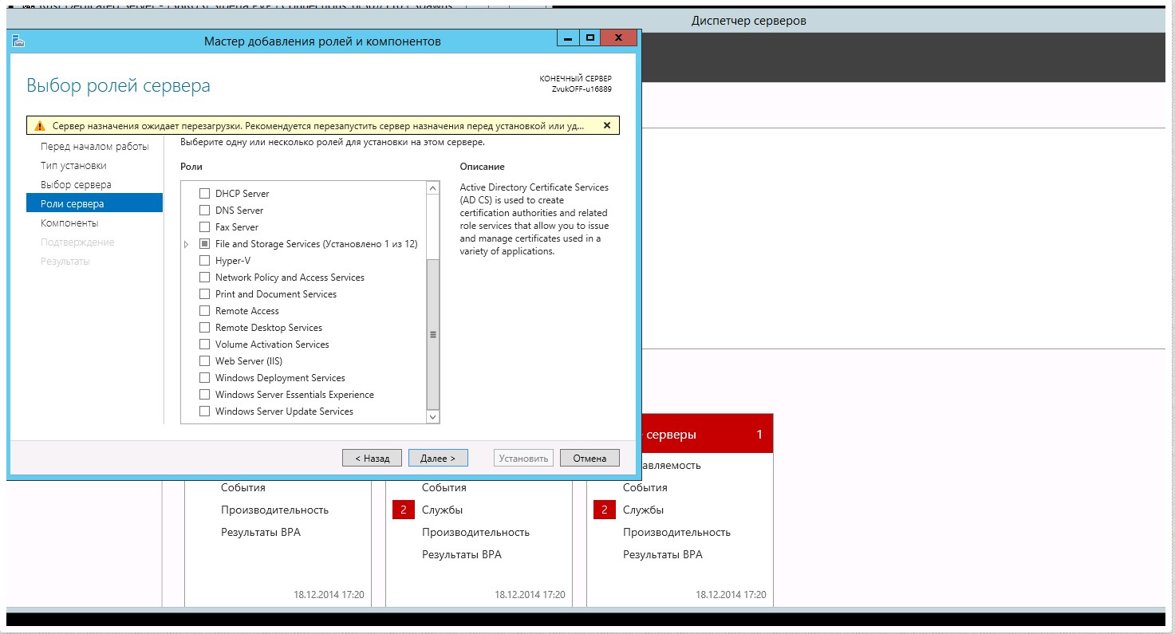Click the yellow warning triangle icon
Screen dimensions: 1175x634
pos(40,126)
